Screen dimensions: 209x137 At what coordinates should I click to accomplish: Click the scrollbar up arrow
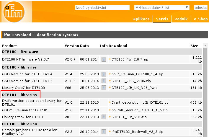tap(205, 45)
